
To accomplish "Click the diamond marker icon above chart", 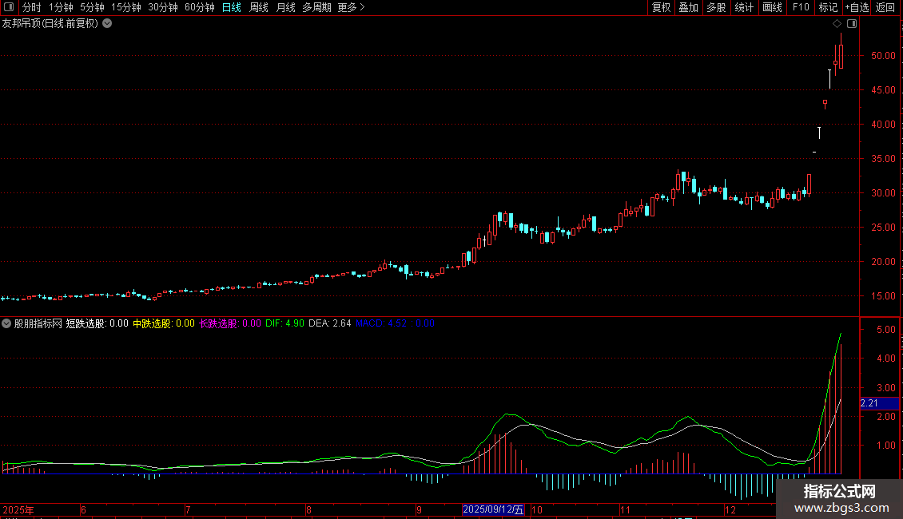I will click(x=837, y=24).
